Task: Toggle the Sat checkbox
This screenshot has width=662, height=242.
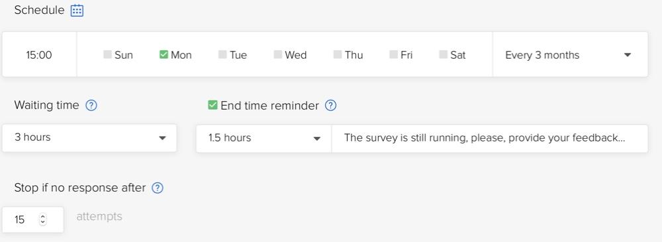Action: point(444,54)
